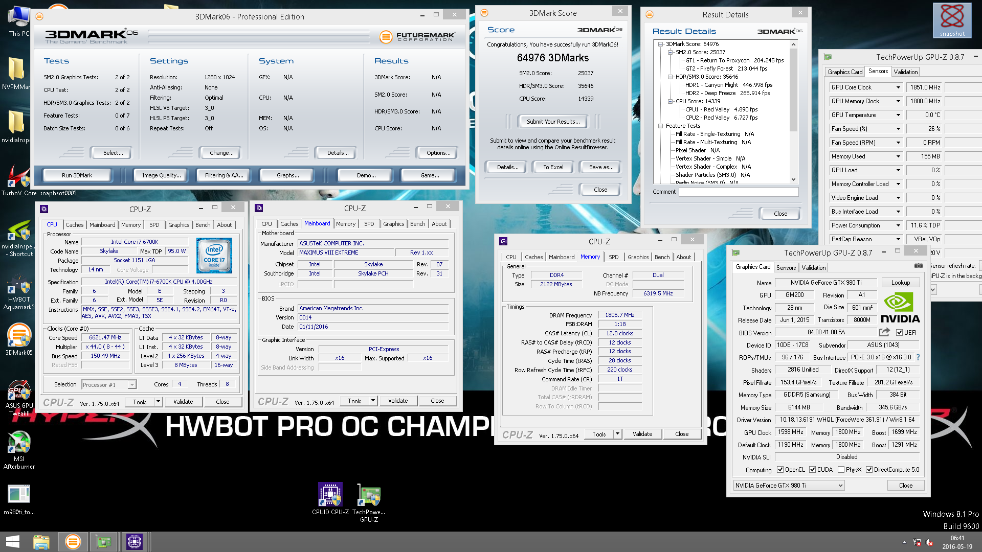Launch the TurboV_Core desktop shortcut
This screenshot has width=982, height=552.
[19, 180]
